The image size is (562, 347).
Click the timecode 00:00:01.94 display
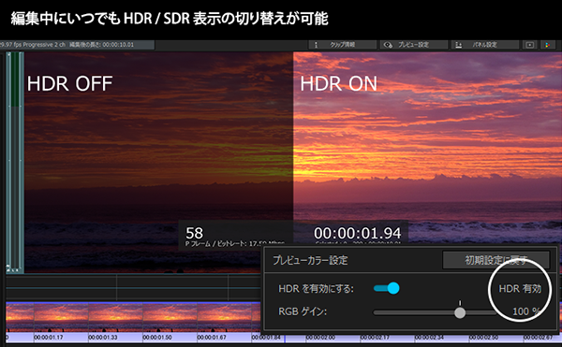click(x=358, y=233)
